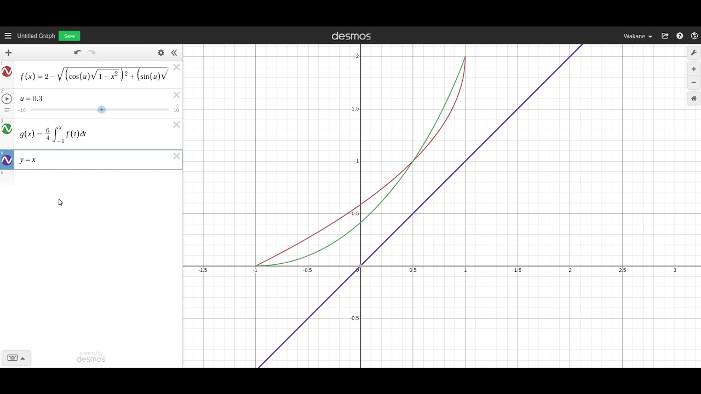
Task: Zoom out on the graph
Action: pos(694,83)
